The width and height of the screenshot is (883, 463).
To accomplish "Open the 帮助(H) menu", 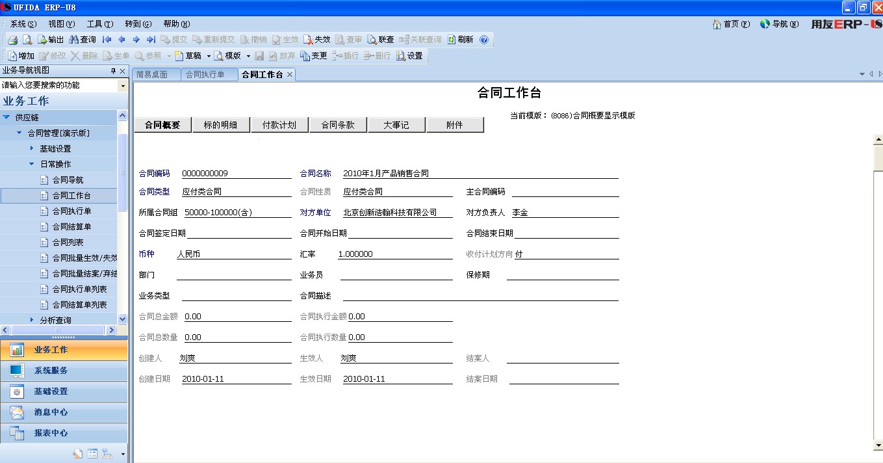I will (177, 24).
